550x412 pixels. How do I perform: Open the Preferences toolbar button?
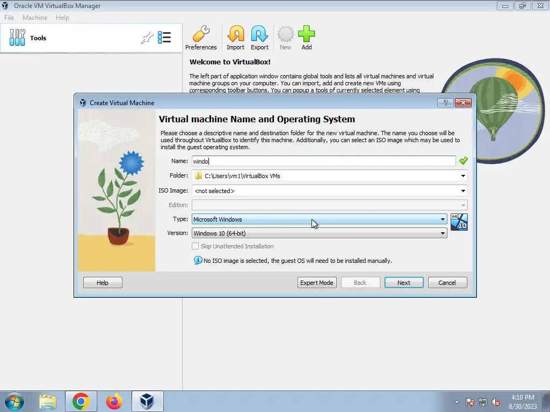click(201, 38)
